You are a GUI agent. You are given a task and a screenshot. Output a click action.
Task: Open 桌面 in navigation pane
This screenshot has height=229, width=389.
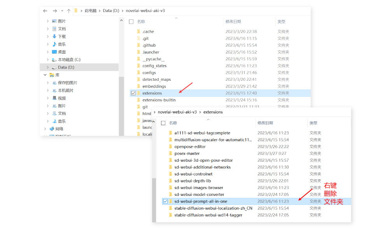tap(62, 52)
